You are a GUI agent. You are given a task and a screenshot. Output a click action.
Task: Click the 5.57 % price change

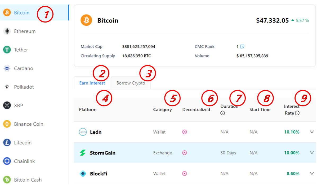pyautogui.click(x=302, y=20)
